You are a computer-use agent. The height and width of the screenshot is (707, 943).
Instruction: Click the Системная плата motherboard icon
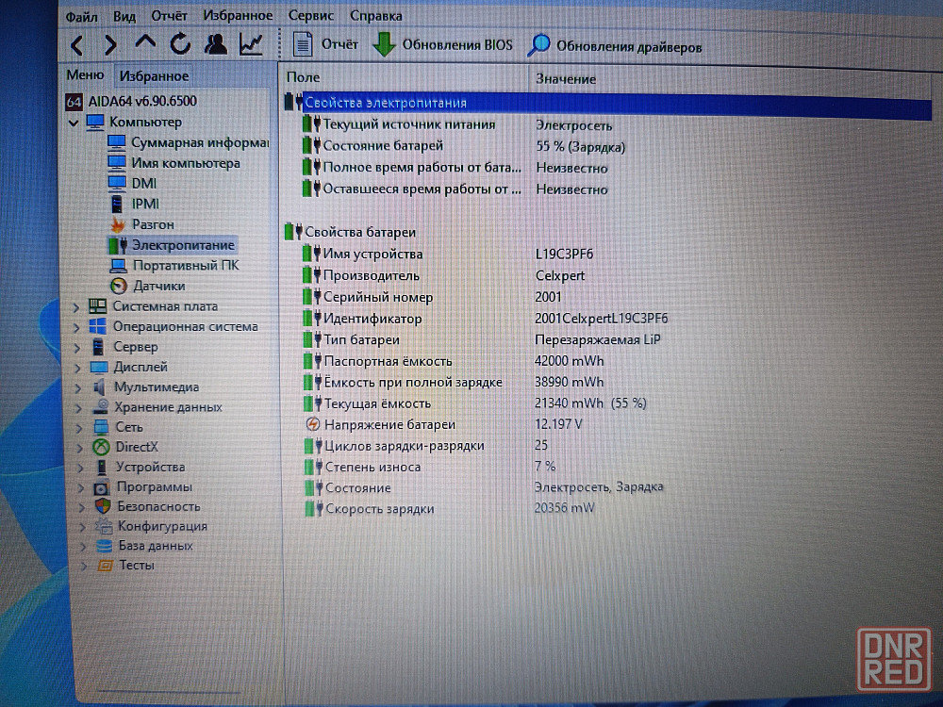click(x=97, y=306)
